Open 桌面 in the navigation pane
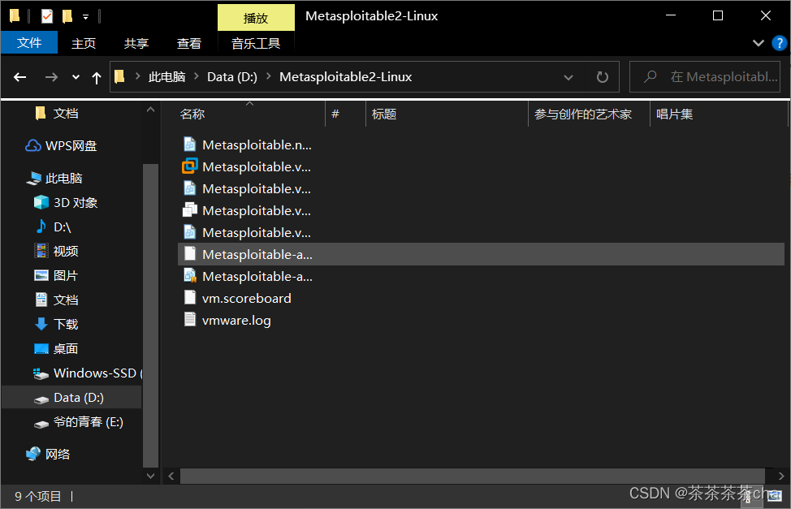791x509 pixels. (56, 348)
